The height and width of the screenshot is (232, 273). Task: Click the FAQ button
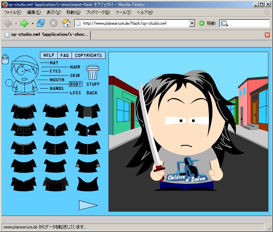tap(64, 55)
